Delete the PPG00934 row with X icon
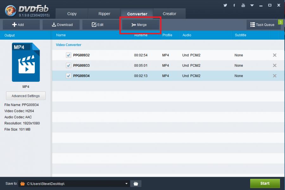Screen dimensions: 285x190 [x=275, y=76]
